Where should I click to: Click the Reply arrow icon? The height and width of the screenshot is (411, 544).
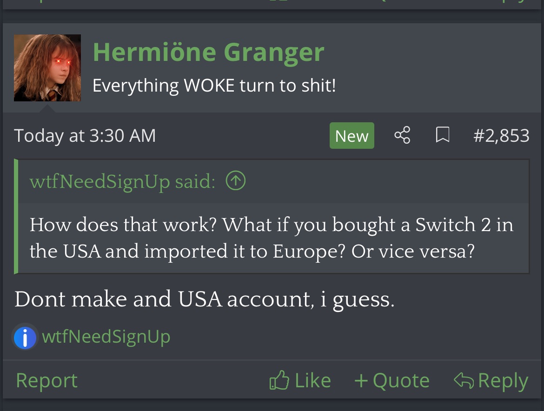[x=464, y=380]
